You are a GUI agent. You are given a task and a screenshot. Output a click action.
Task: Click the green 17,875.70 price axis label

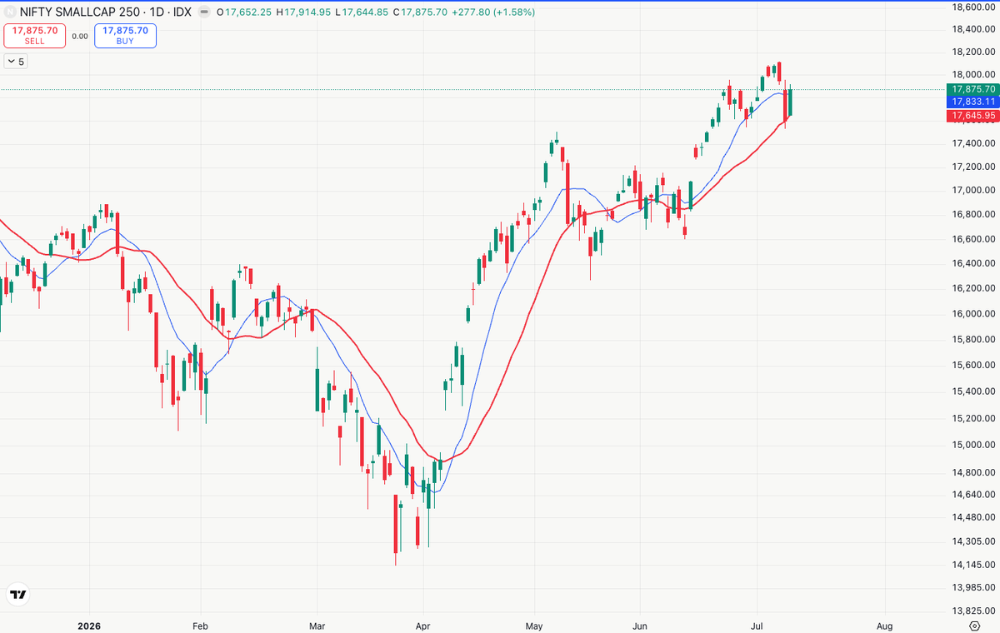[973, 89]
